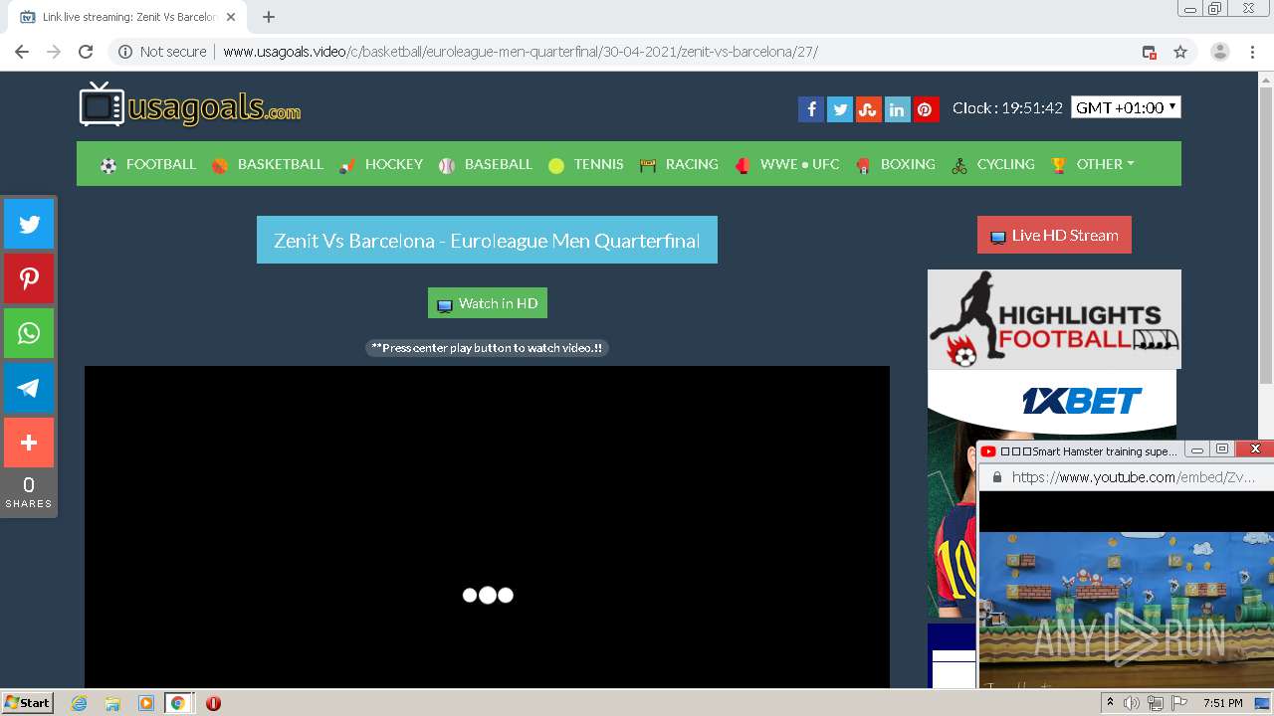Open a new Chrome tab
Screen dimensions: 1274x716
pos(269,17)
